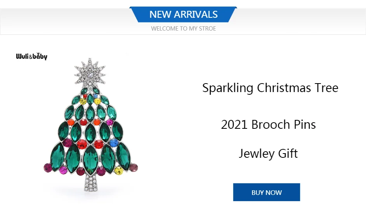Click the BUY NOW button

coord(266,192)
